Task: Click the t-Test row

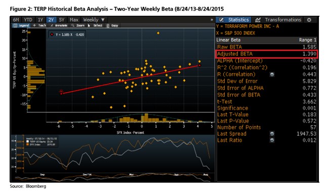Action: (x=267, y=102)
